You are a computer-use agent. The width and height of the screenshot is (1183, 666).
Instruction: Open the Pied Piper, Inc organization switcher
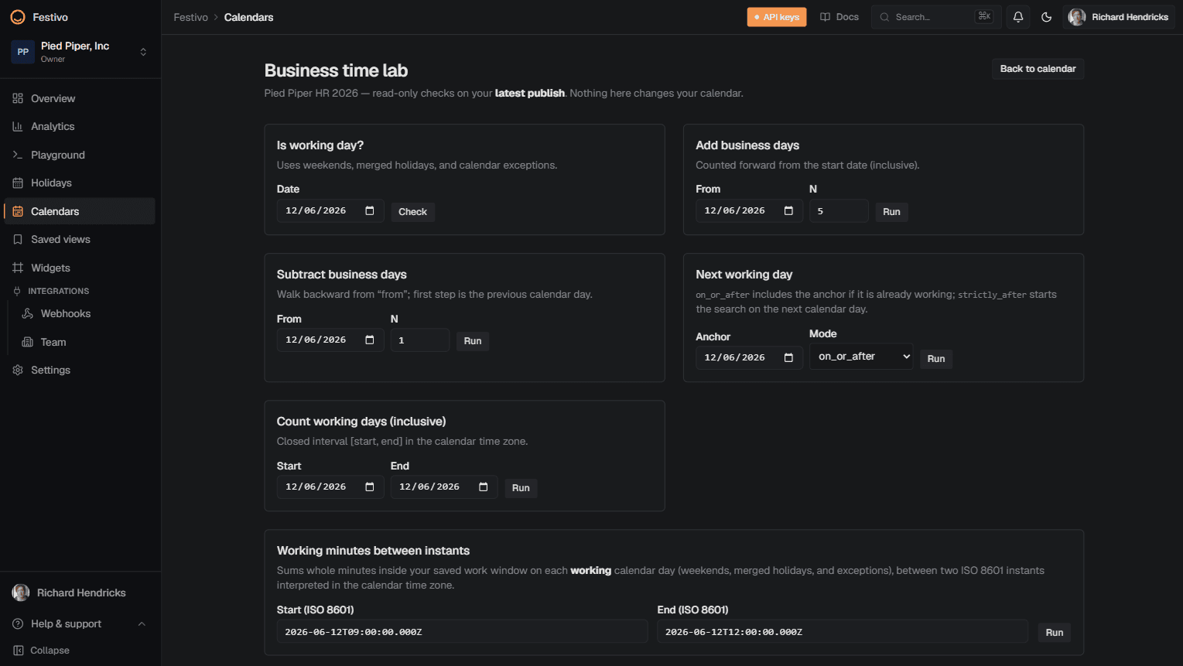pyautogui.click(x=80, y=52)
